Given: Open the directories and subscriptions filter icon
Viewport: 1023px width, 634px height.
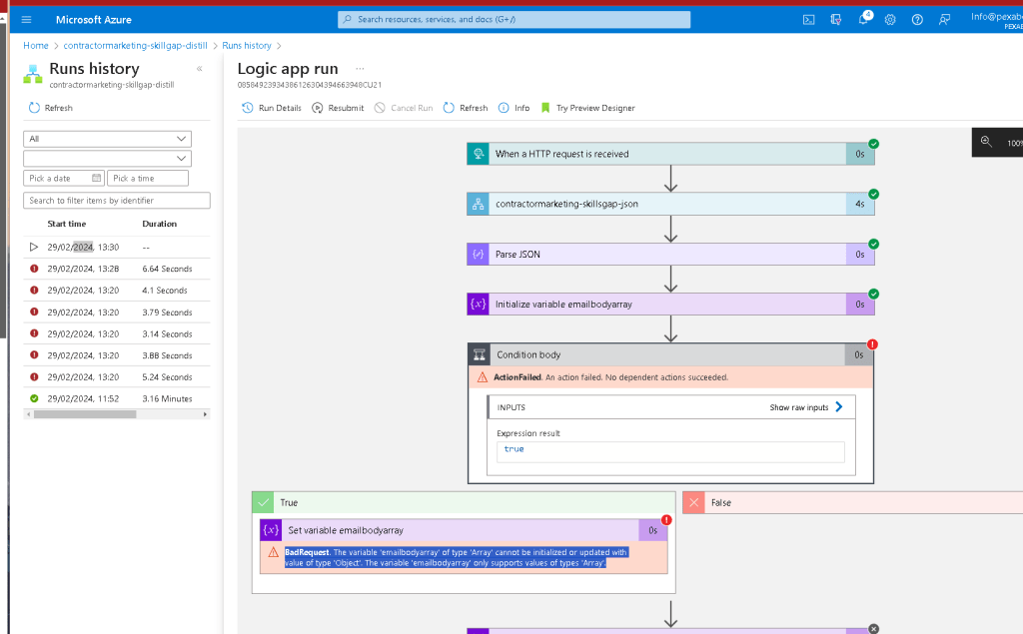Looking at the screenshot, I should 836,20.
